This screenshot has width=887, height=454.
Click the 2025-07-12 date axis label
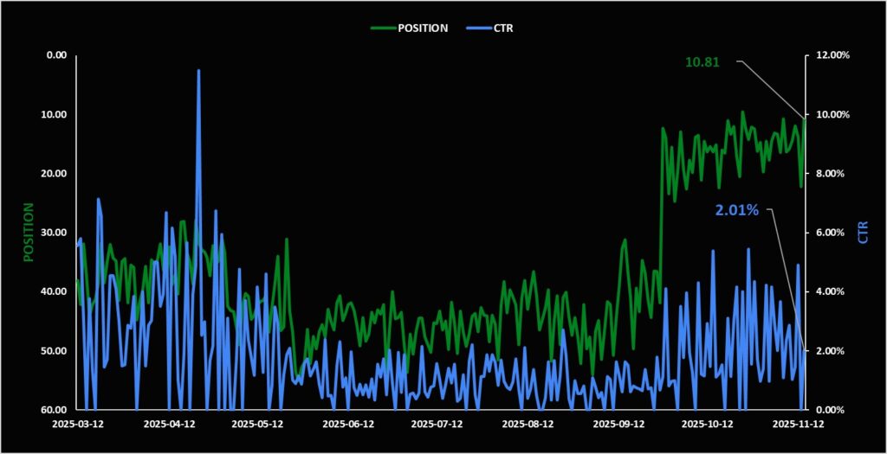pyautogui.click(x=438, y=425)
